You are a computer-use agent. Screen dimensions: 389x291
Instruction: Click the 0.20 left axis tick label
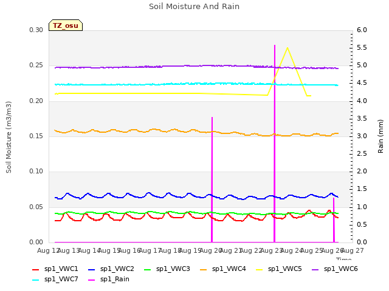pos(36,101)
